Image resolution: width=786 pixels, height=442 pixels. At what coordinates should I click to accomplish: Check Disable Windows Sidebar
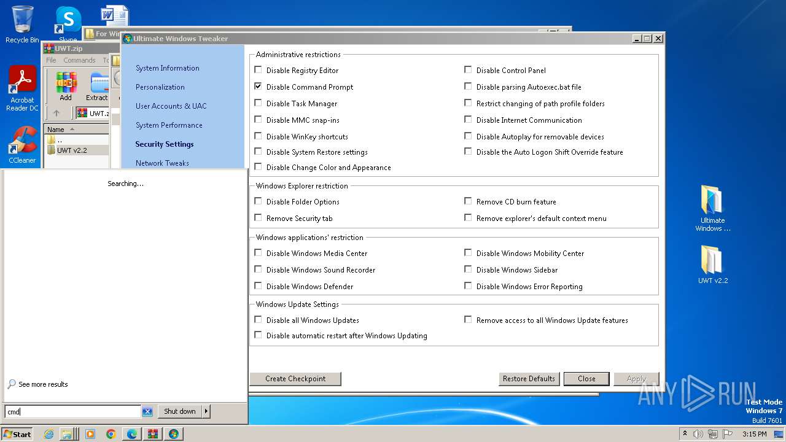pos(468,269)
